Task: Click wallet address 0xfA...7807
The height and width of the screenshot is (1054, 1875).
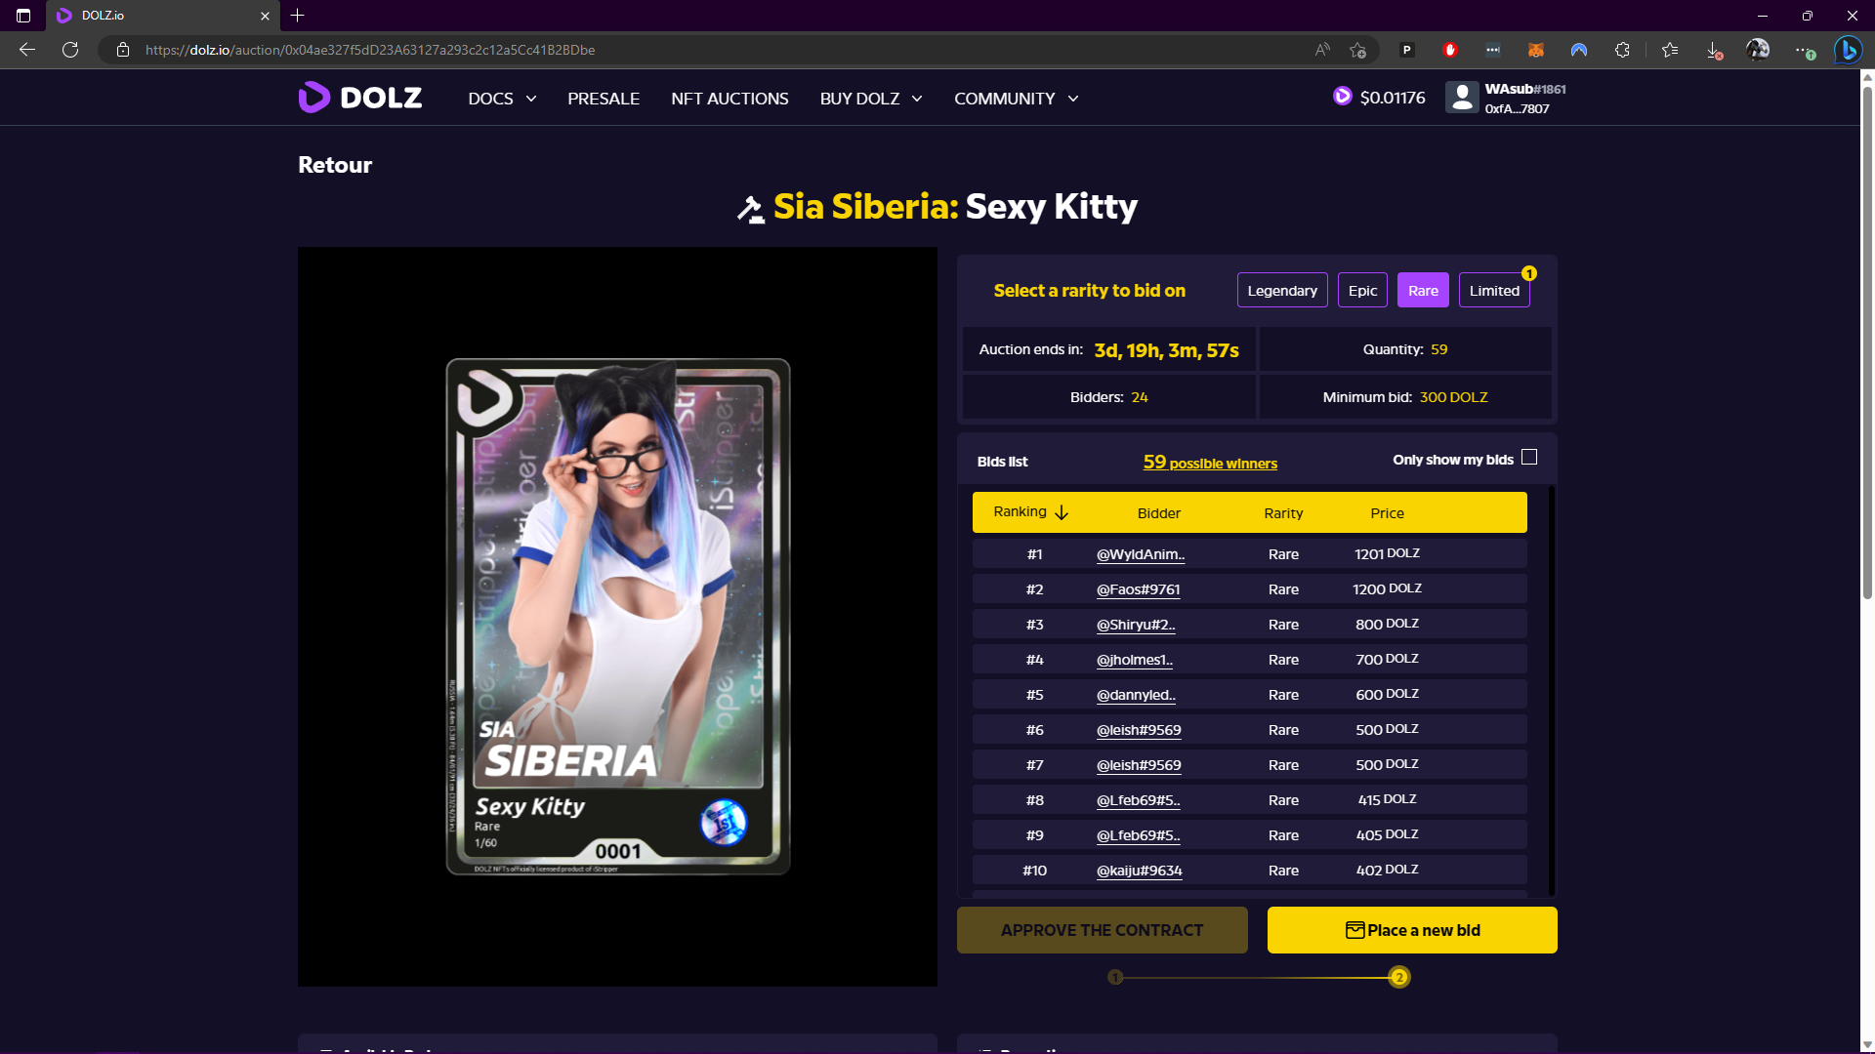Action: [x=1517, y=109]
